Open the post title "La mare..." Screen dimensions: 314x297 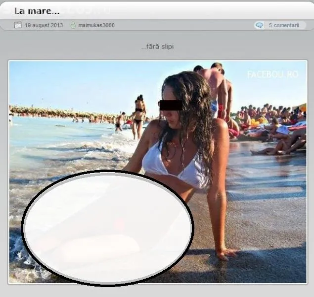click(37, 11)
